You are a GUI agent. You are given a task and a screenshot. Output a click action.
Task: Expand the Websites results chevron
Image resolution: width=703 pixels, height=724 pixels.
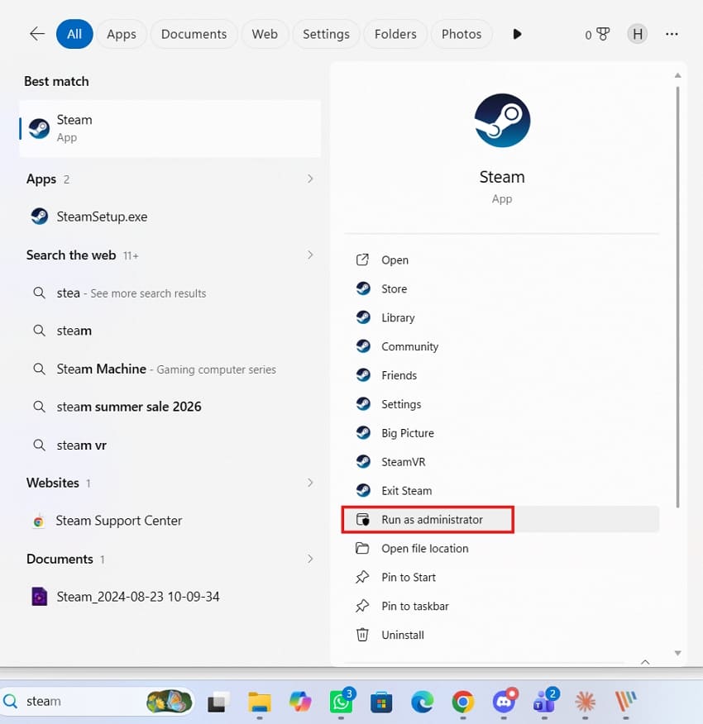[310, 483]
